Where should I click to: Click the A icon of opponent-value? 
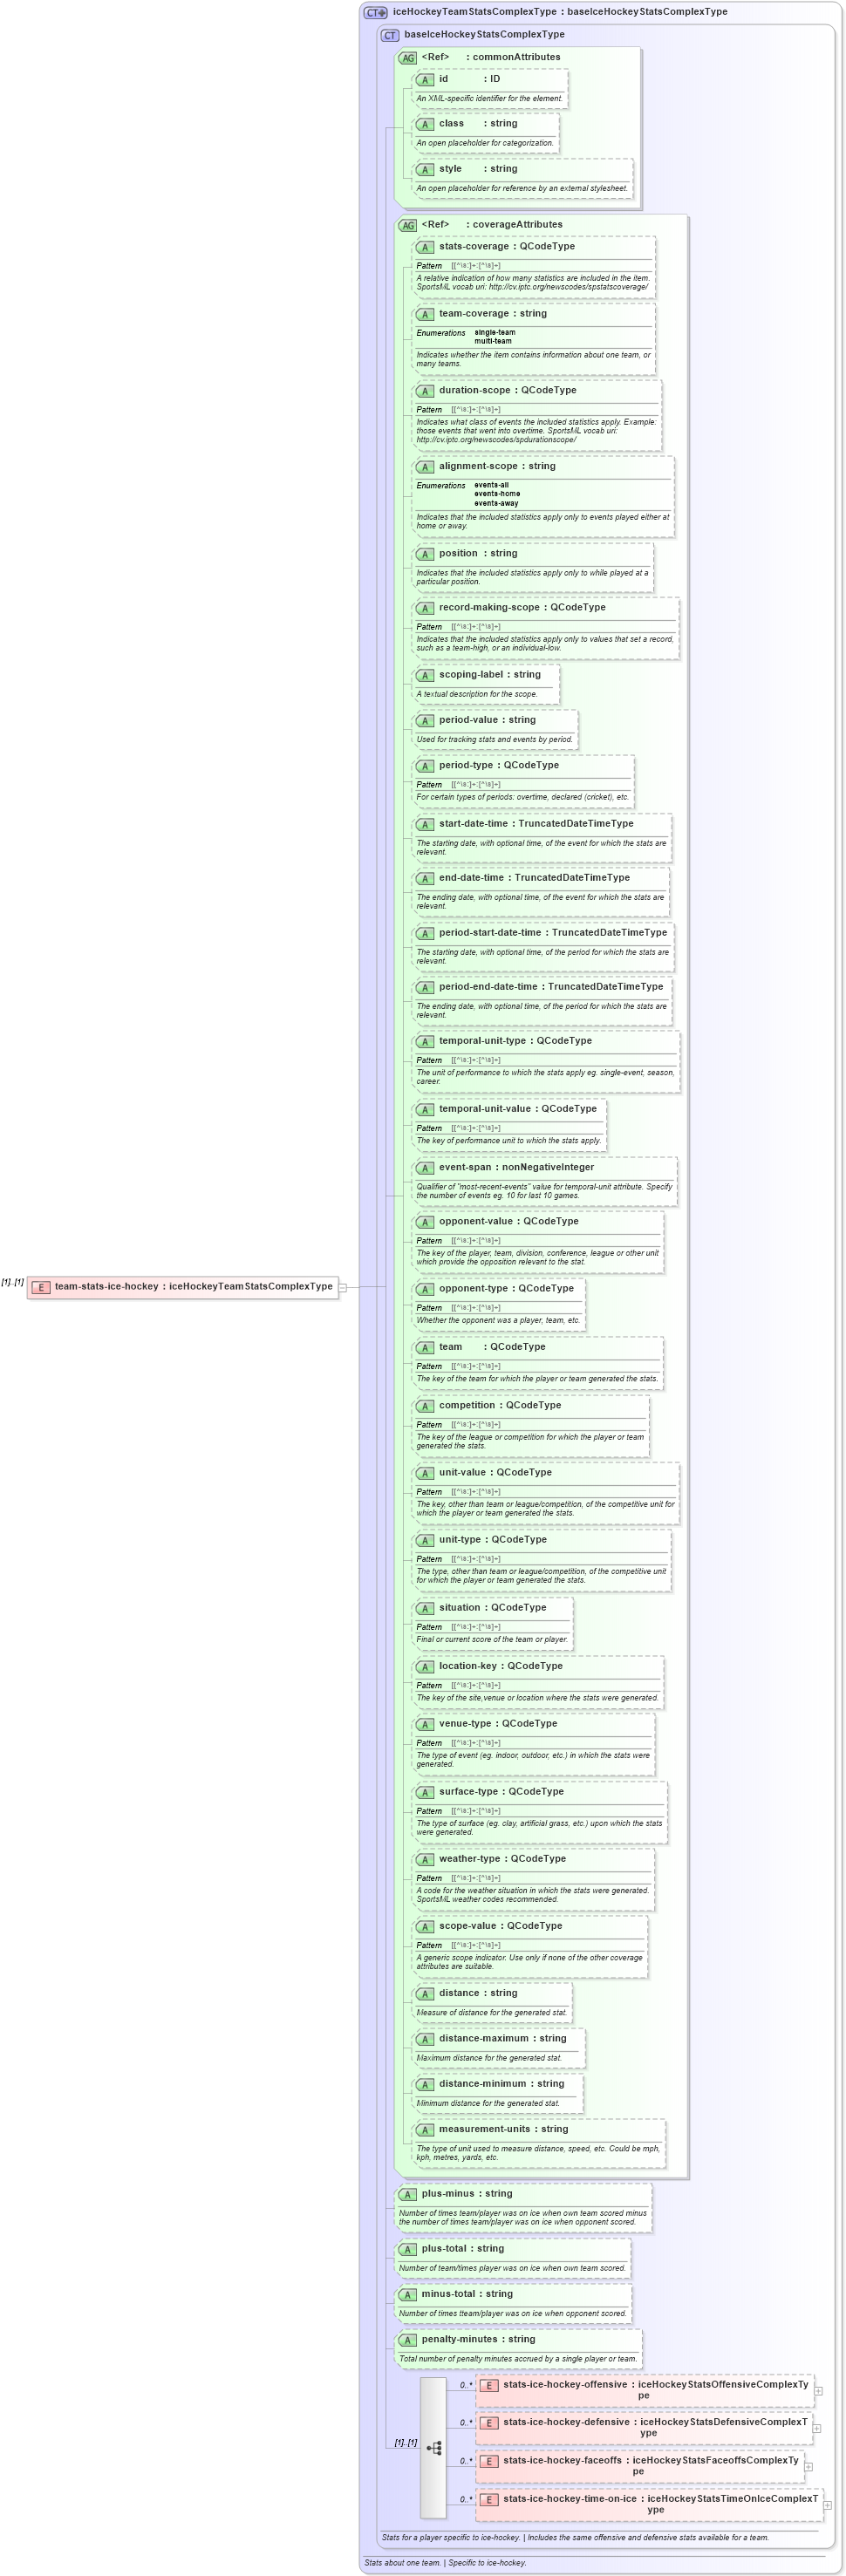click(425, 1222)
